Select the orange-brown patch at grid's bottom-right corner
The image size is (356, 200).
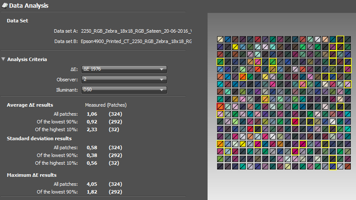(x=348, y=166)
